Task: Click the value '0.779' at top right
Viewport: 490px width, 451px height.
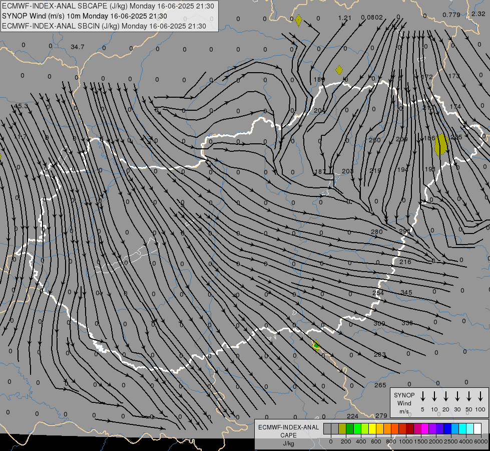Action: pyautogui.click(x=451, y=15)
